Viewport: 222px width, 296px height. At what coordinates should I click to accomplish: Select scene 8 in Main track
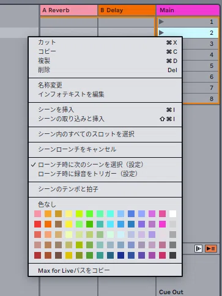click(x=200, y=98)
